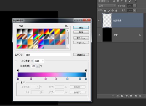Viewport: 146px width, 106px height.
Task: Click 色标 不透明度 arrow button
Action: point(38,87)
